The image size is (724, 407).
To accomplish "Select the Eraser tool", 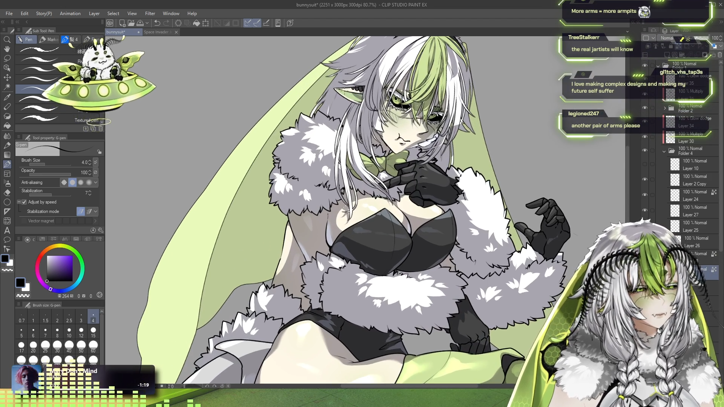I will [x=7, y=192].
